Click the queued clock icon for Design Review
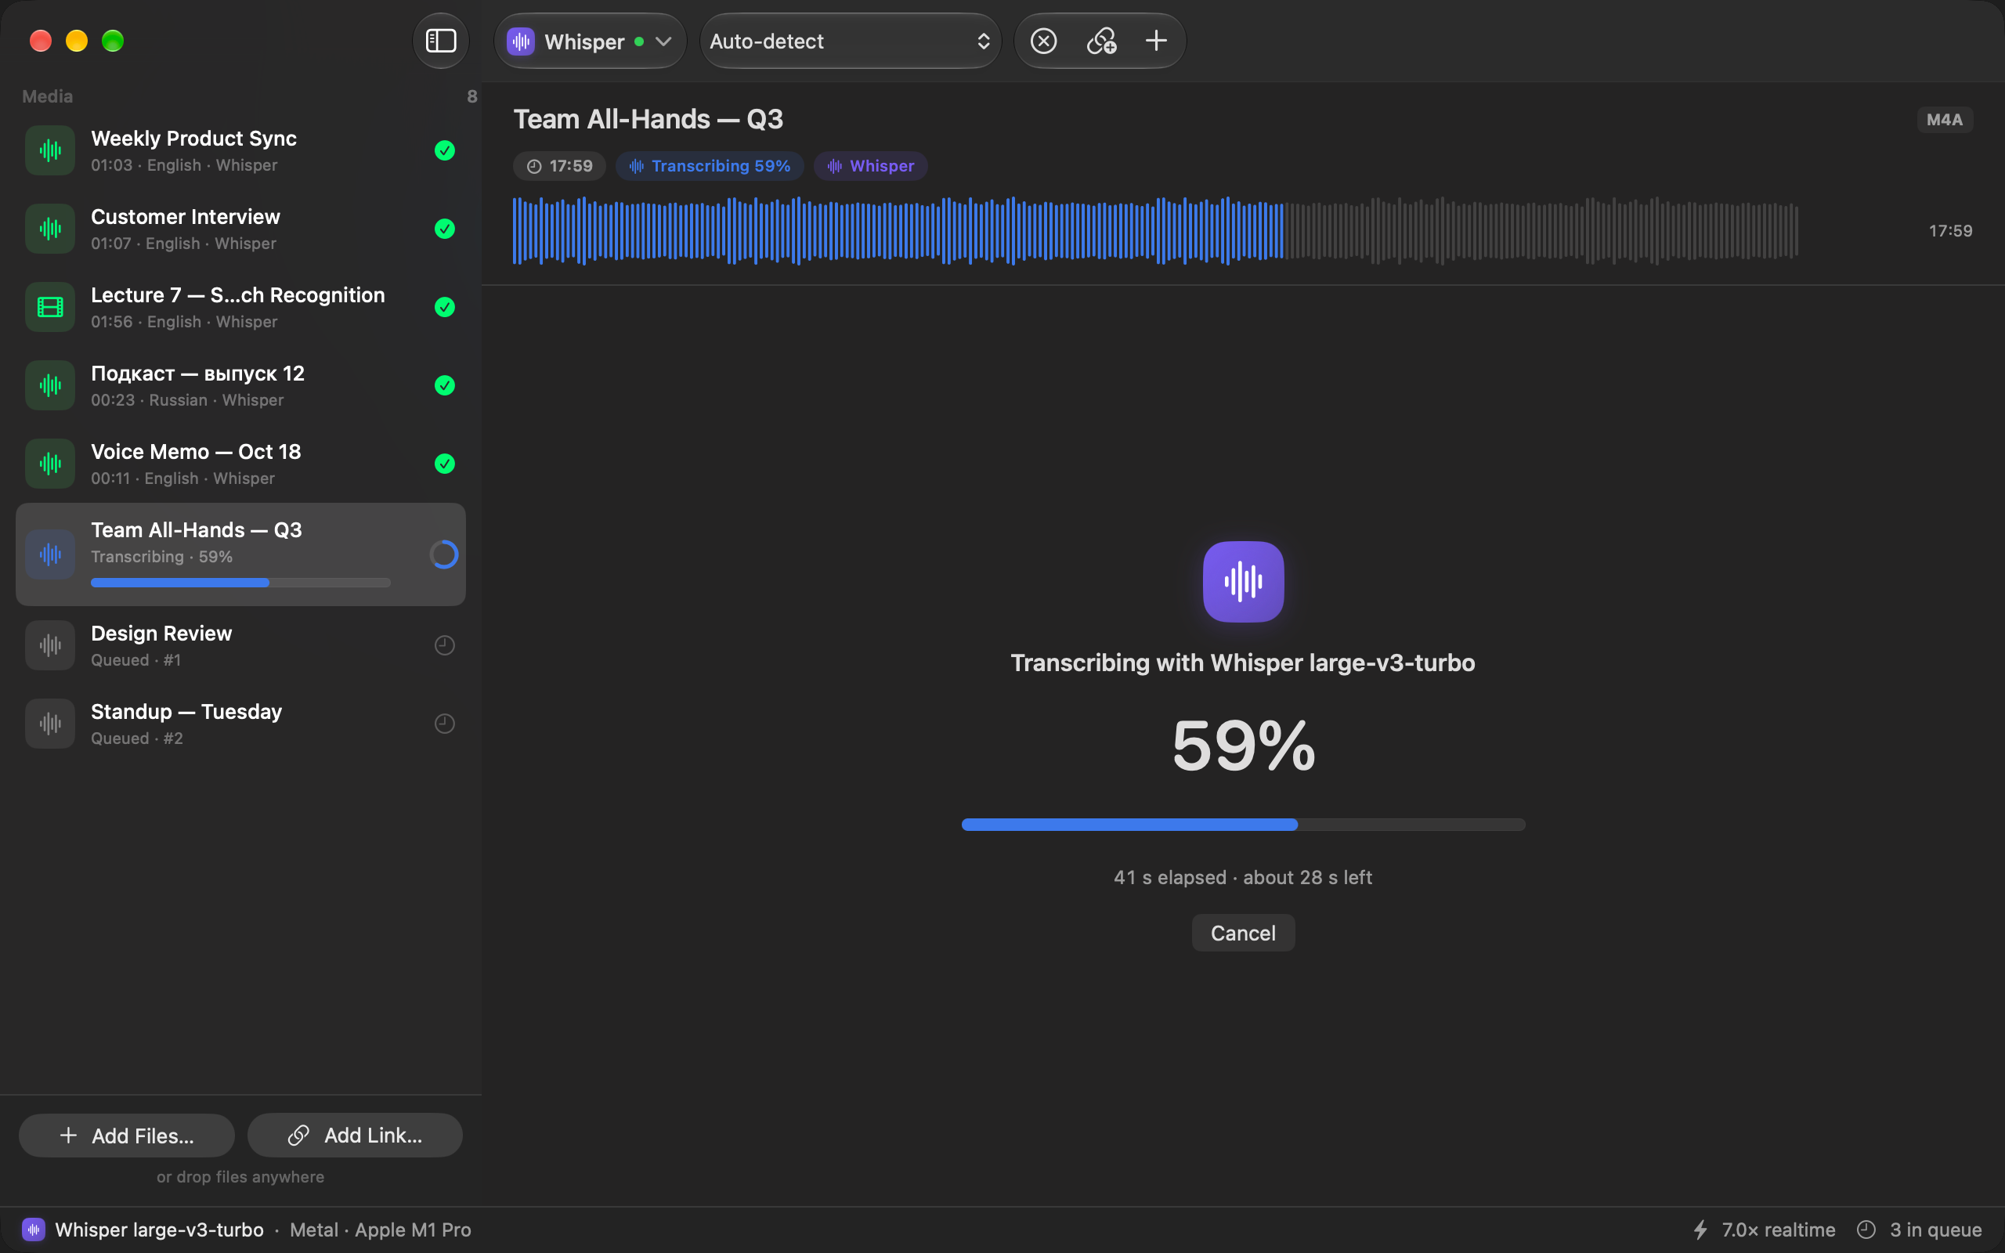 click(445, 645)
